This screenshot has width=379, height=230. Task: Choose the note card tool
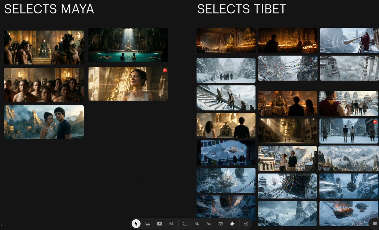coord(221,224)
